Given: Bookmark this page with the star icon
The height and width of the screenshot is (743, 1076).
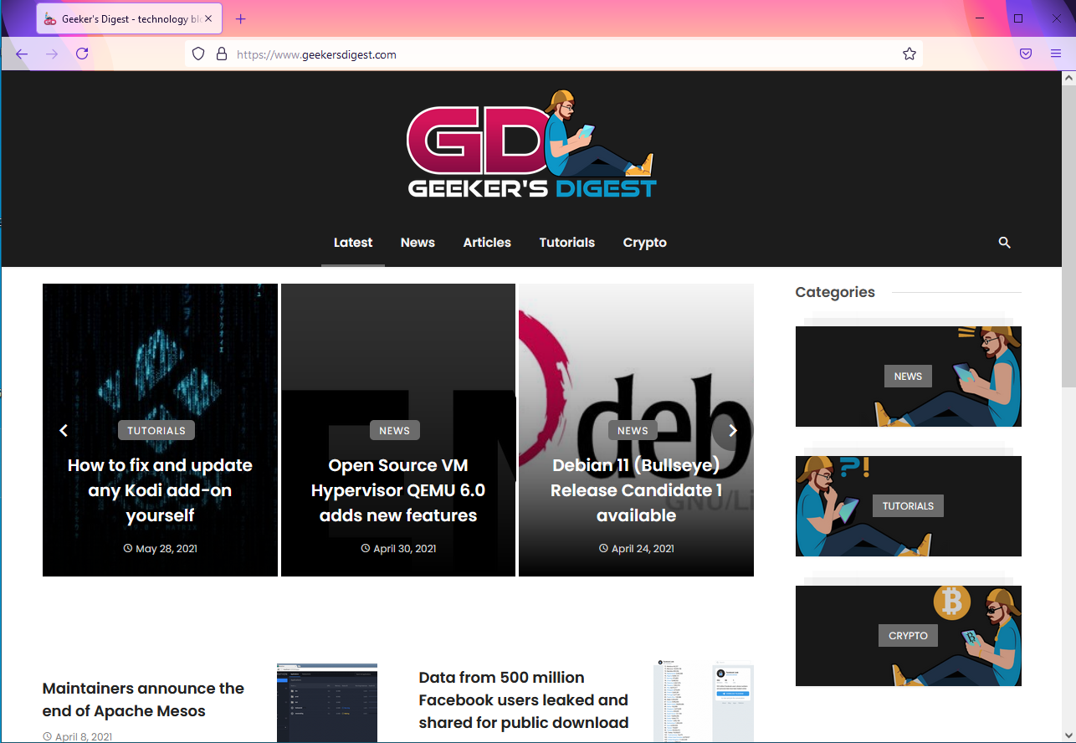Looking at the screenshot, I should (x=909, y=54).
